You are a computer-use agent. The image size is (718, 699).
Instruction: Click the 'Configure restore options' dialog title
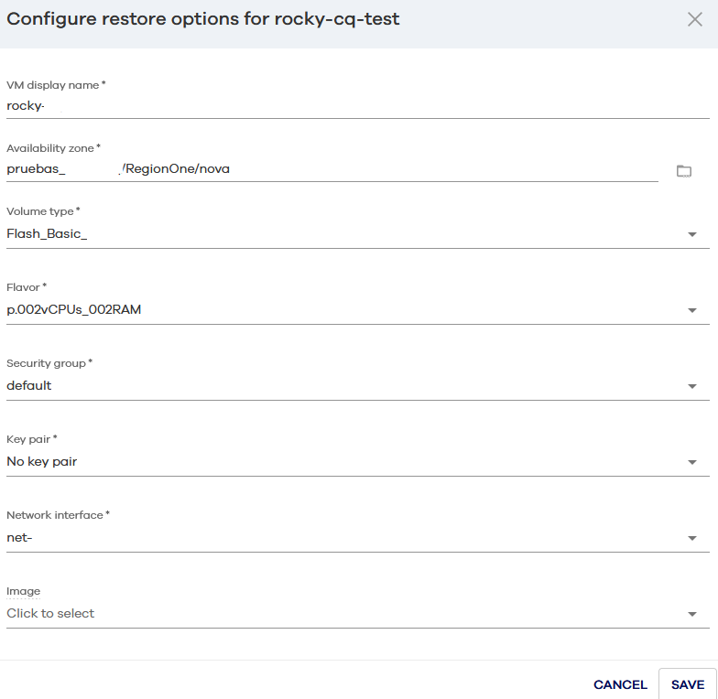203,19
